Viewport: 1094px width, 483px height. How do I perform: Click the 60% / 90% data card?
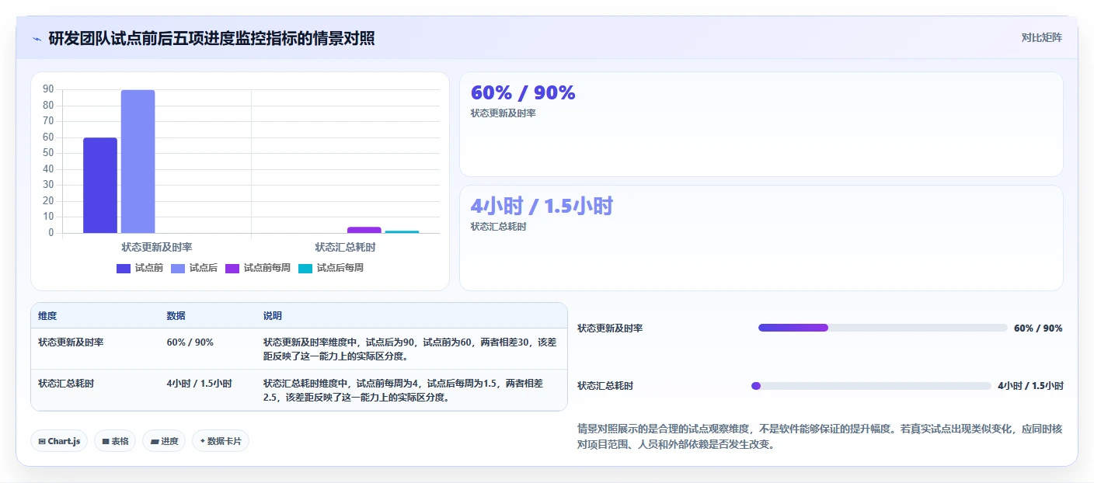pyautogui.click(x=761, y=124)
